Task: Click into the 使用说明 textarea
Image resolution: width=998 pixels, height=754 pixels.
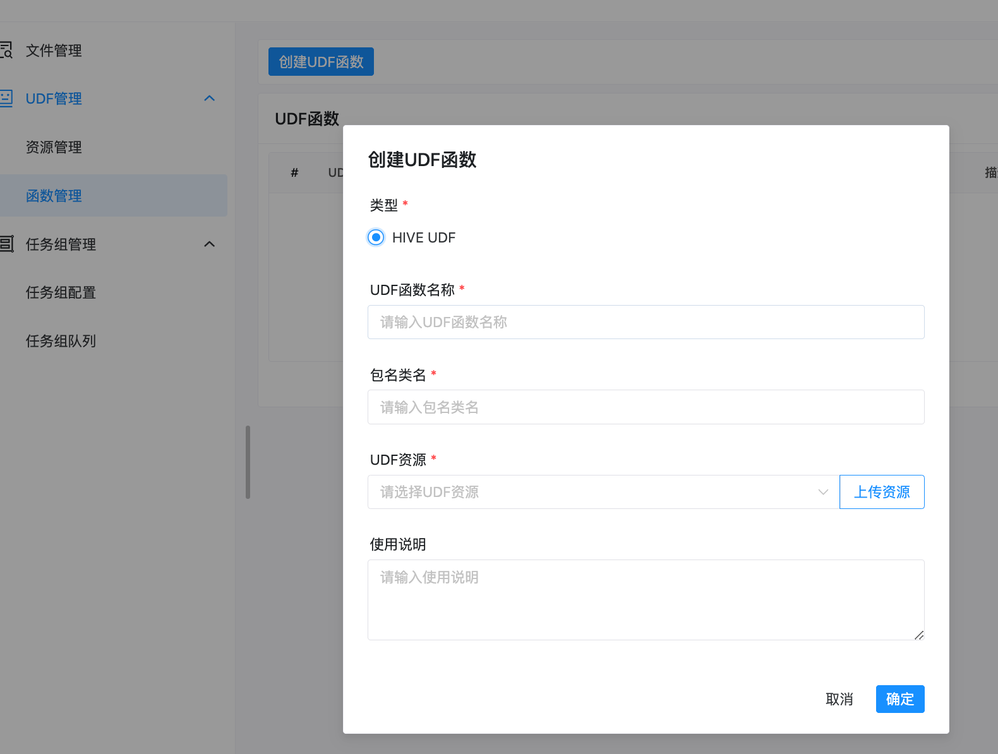Action: tap(646, 600)
